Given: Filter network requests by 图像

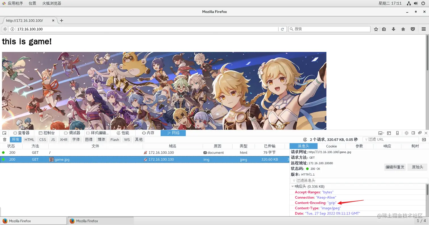Looking at the screenshot, I should [x=89, y=140].
